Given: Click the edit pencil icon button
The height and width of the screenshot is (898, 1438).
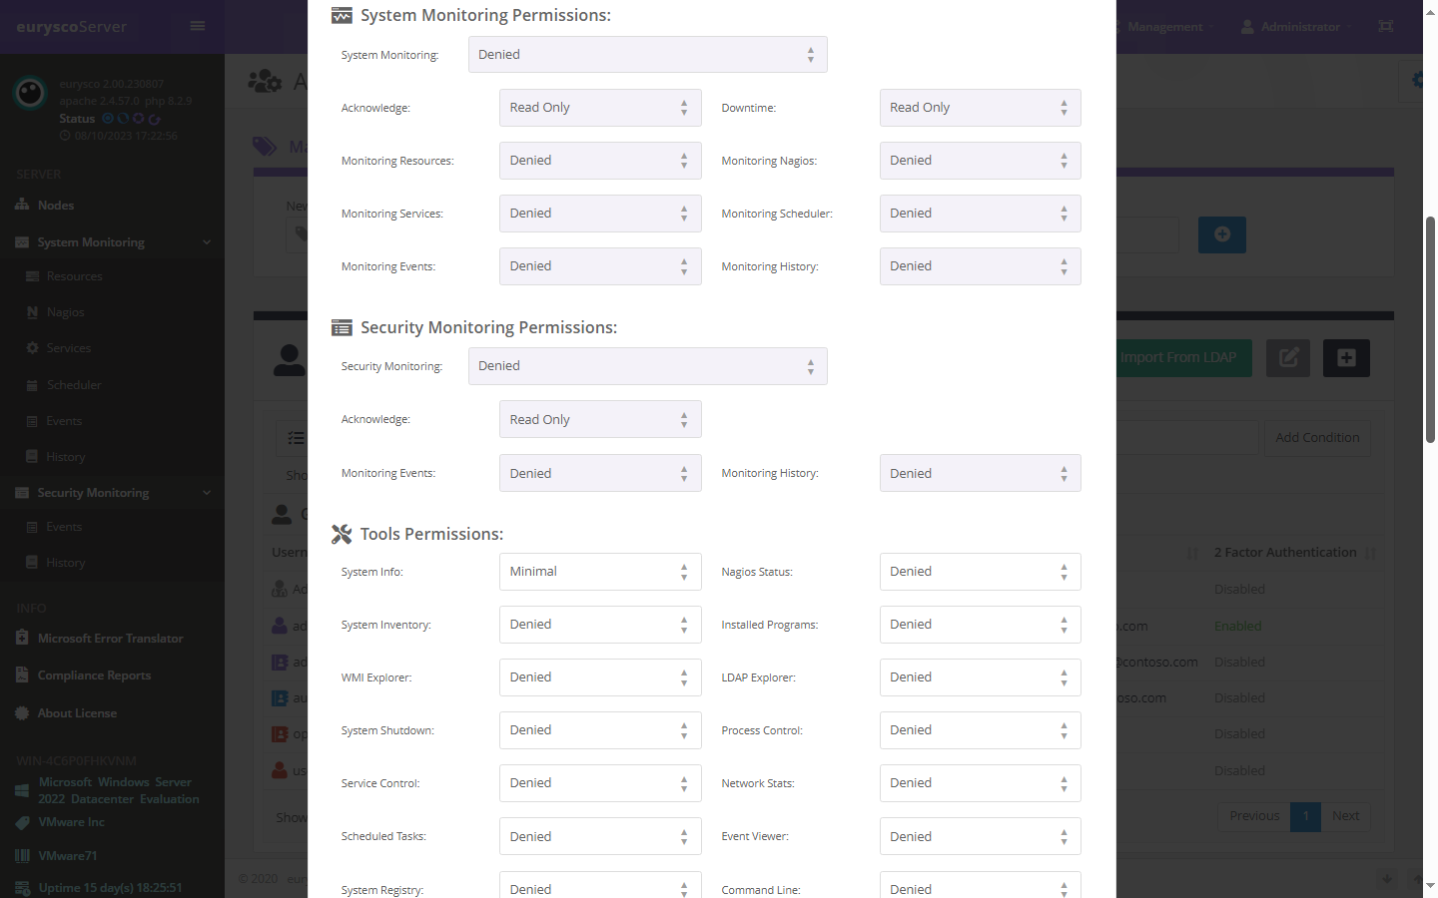Looking at the screenshot, I should 1288,357.
